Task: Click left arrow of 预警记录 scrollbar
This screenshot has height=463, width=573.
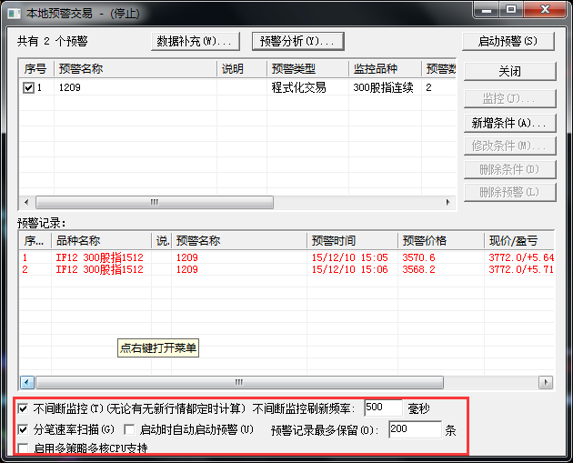Action: [26, 383]
